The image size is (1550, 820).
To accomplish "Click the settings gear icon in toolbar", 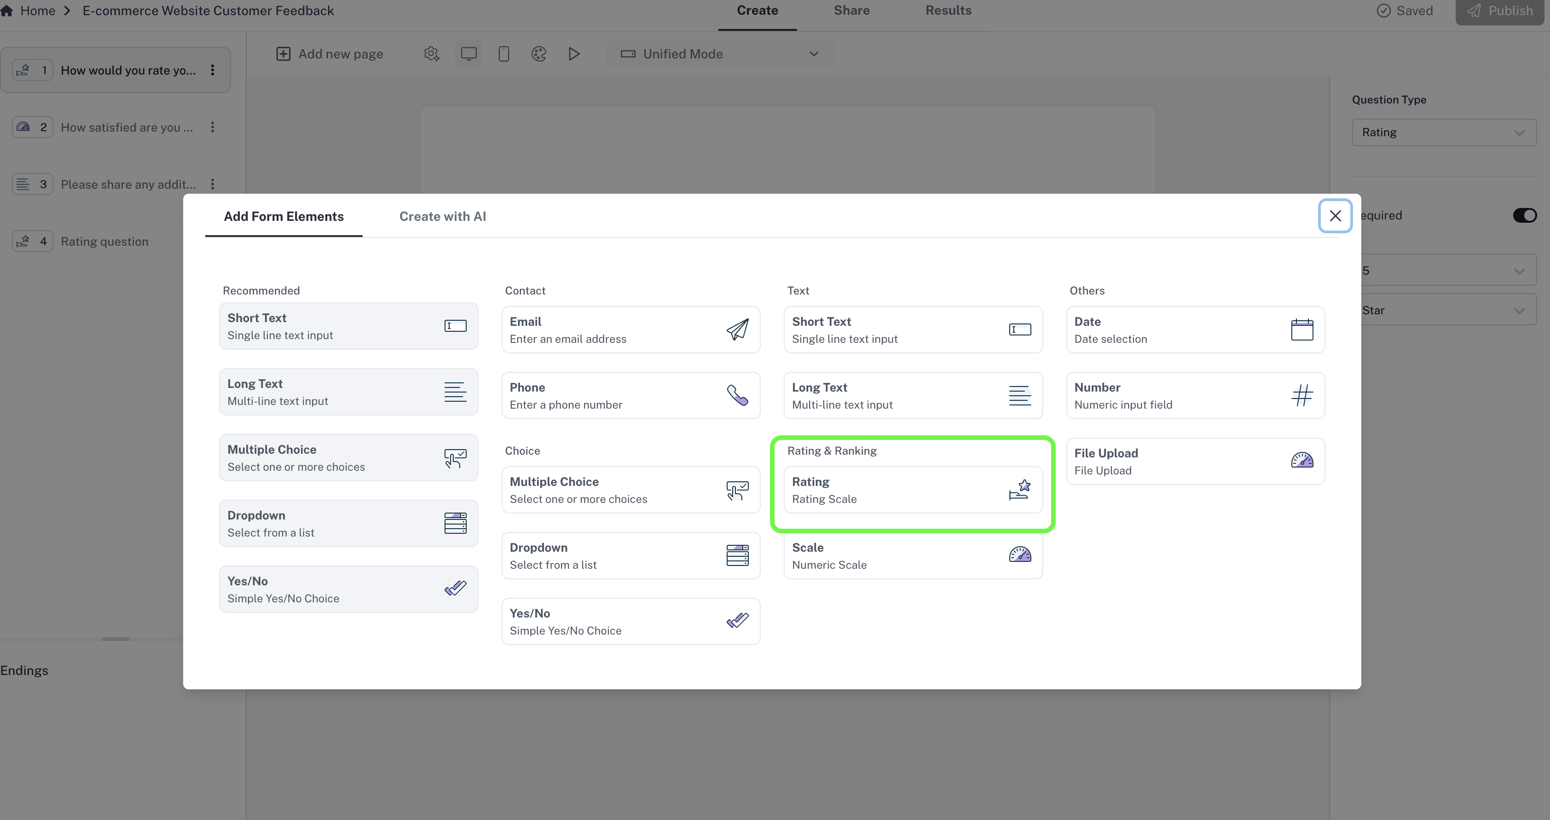I will pyautogui.click(x=431, y=54).
